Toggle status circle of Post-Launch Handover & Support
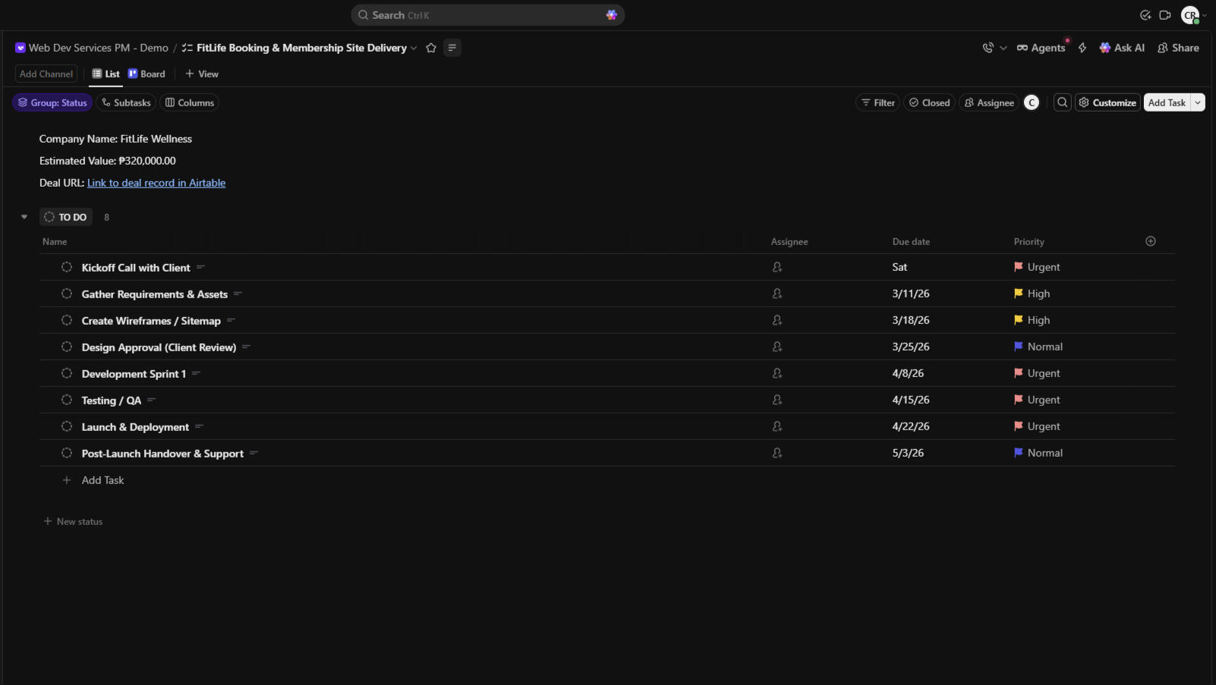 [x=67, y=453]
